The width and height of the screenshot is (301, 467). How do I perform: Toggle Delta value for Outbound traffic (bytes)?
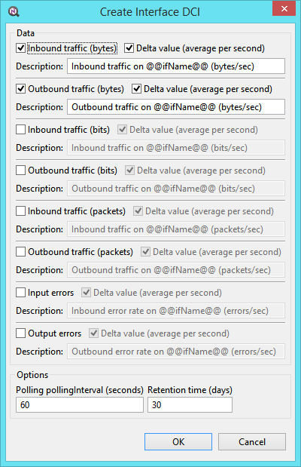pos(136,89)
